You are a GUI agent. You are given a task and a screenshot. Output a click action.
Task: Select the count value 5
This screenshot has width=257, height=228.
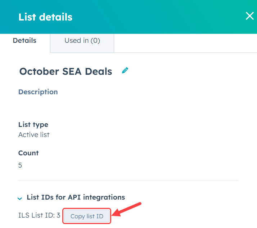coord(20,165)
